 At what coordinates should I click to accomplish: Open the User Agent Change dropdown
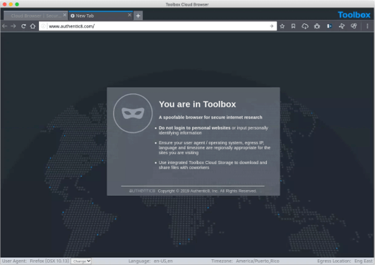tap(81, 261)
